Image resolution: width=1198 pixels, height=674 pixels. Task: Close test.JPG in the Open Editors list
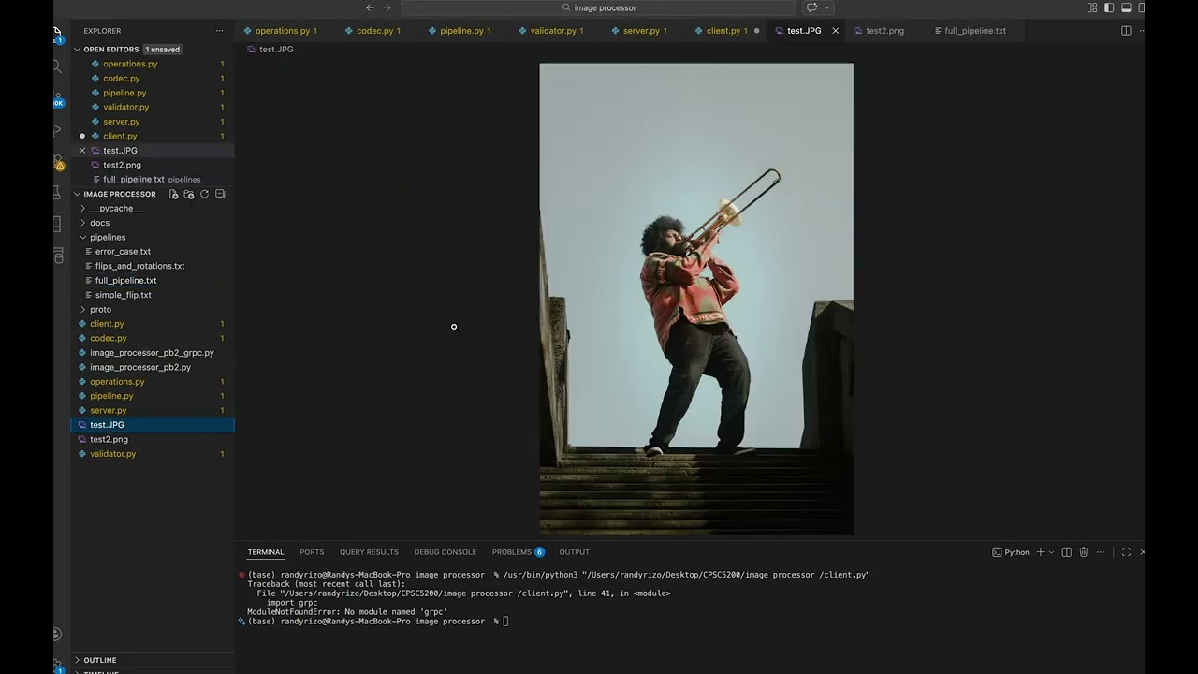(x=82, y=151)
